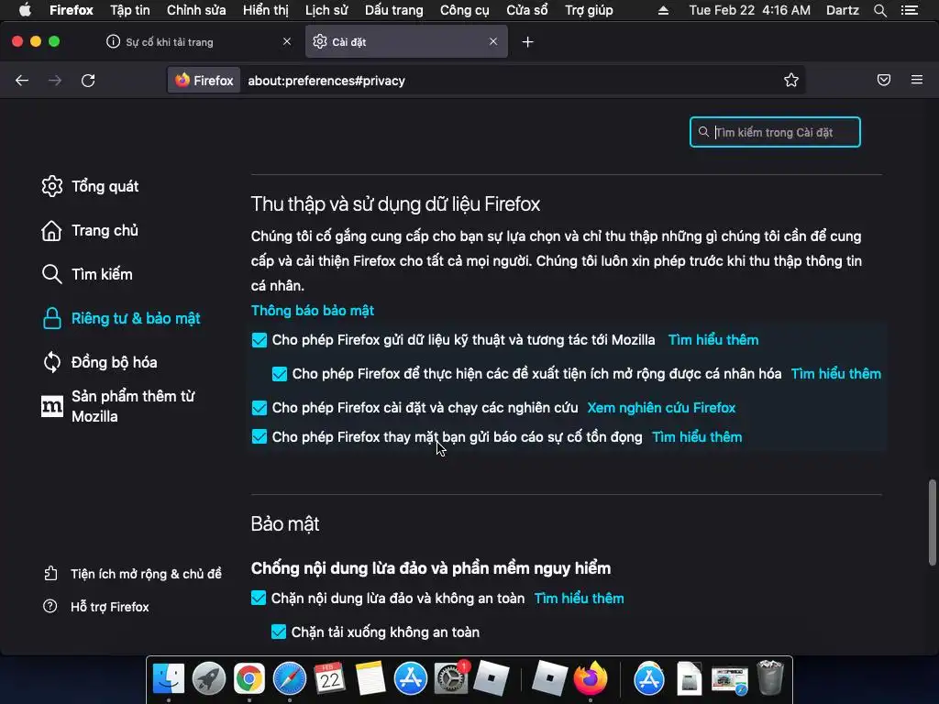Open Sản phẩm thêm từ Mozilla section
Viewport: 939px width, 704px height.
tap(118, 406)
